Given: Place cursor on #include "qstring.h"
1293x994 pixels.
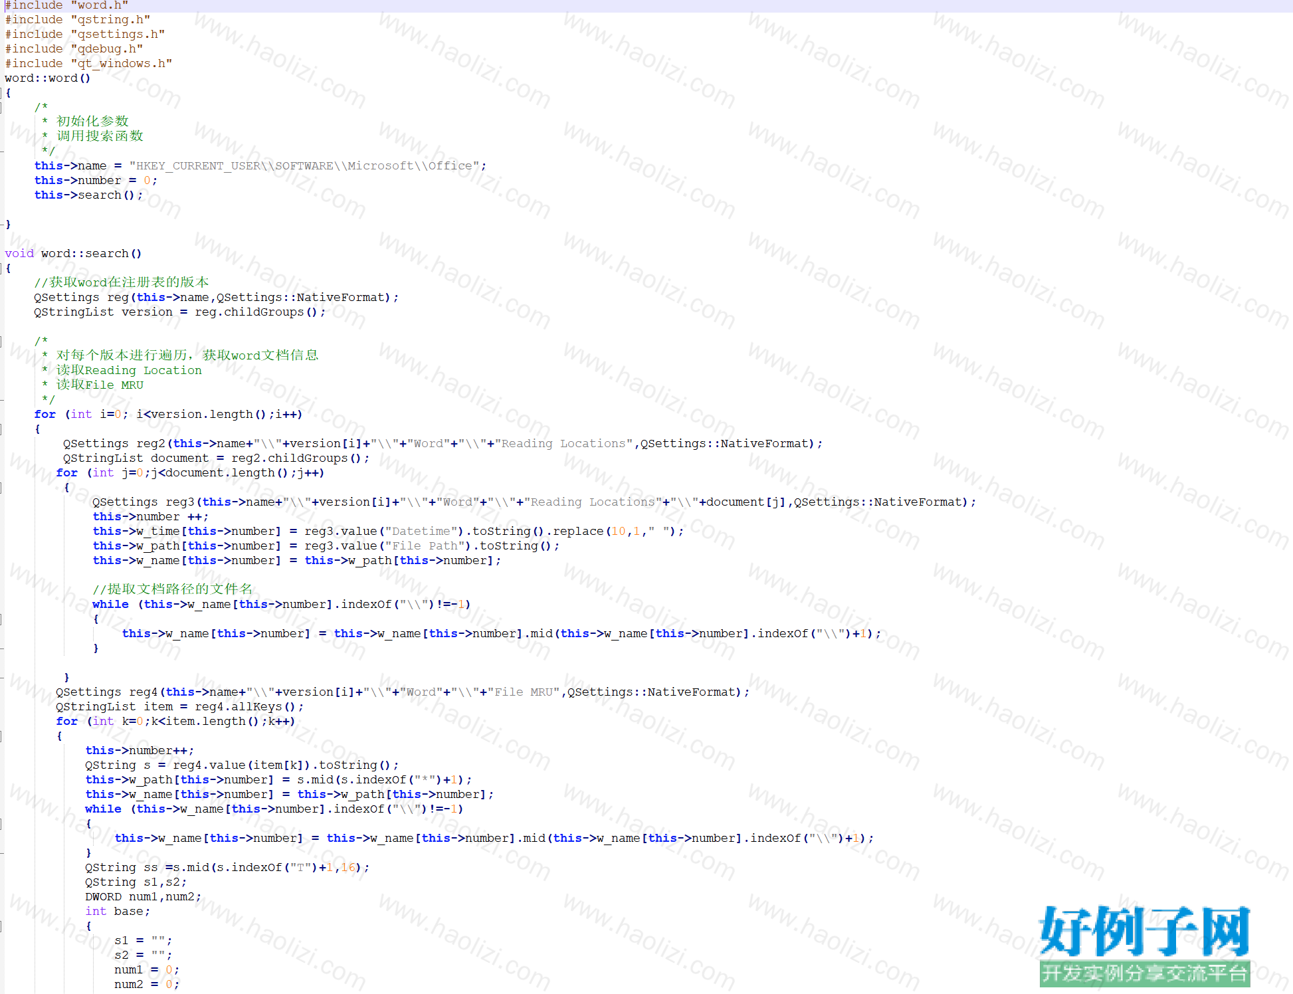Looking at the screenshot, I should (78, 20).
